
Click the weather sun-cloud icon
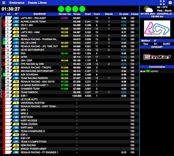(148, 9)
